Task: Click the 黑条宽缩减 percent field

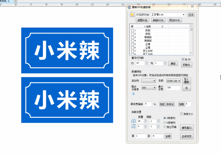Action: (x=148, y=104)
